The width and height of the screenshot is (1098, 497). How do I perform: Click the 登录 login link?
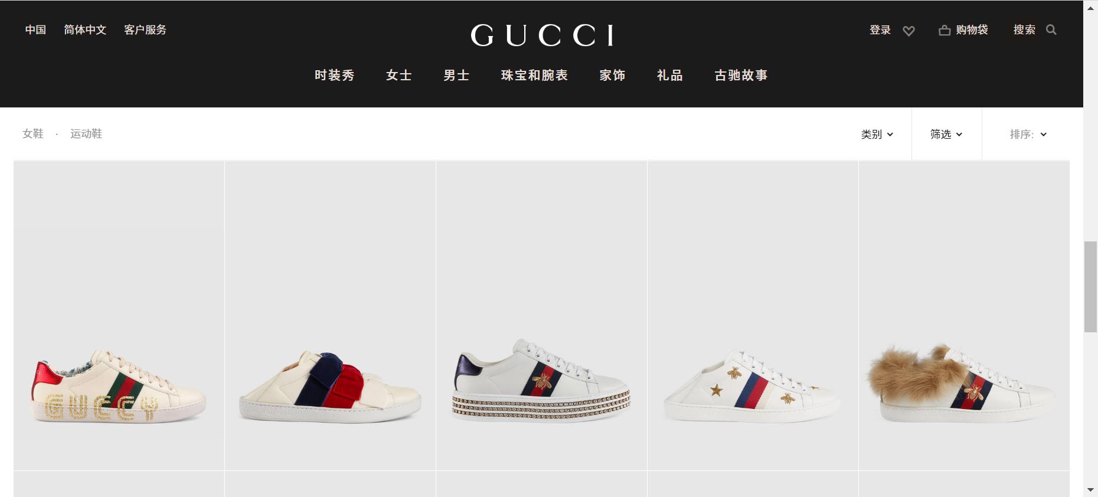click(x=880, y=30)
